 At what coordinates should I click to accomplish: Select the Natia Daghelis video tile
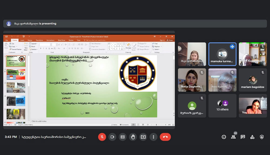[x=192, y=80]
